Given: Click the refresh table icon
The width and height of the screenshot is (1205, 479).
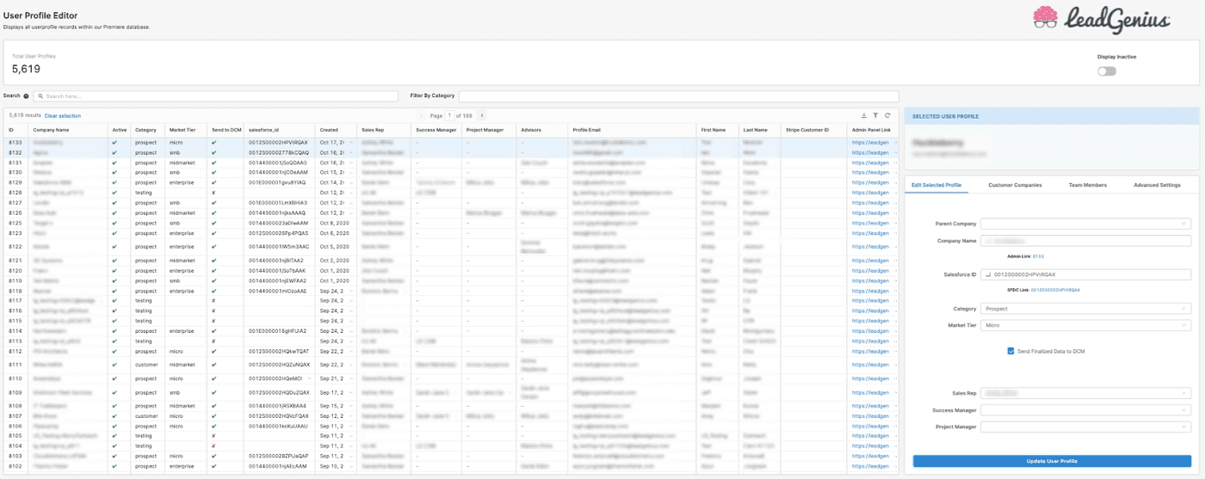Looking at the screenshot, I should click(x=887, y=115).
